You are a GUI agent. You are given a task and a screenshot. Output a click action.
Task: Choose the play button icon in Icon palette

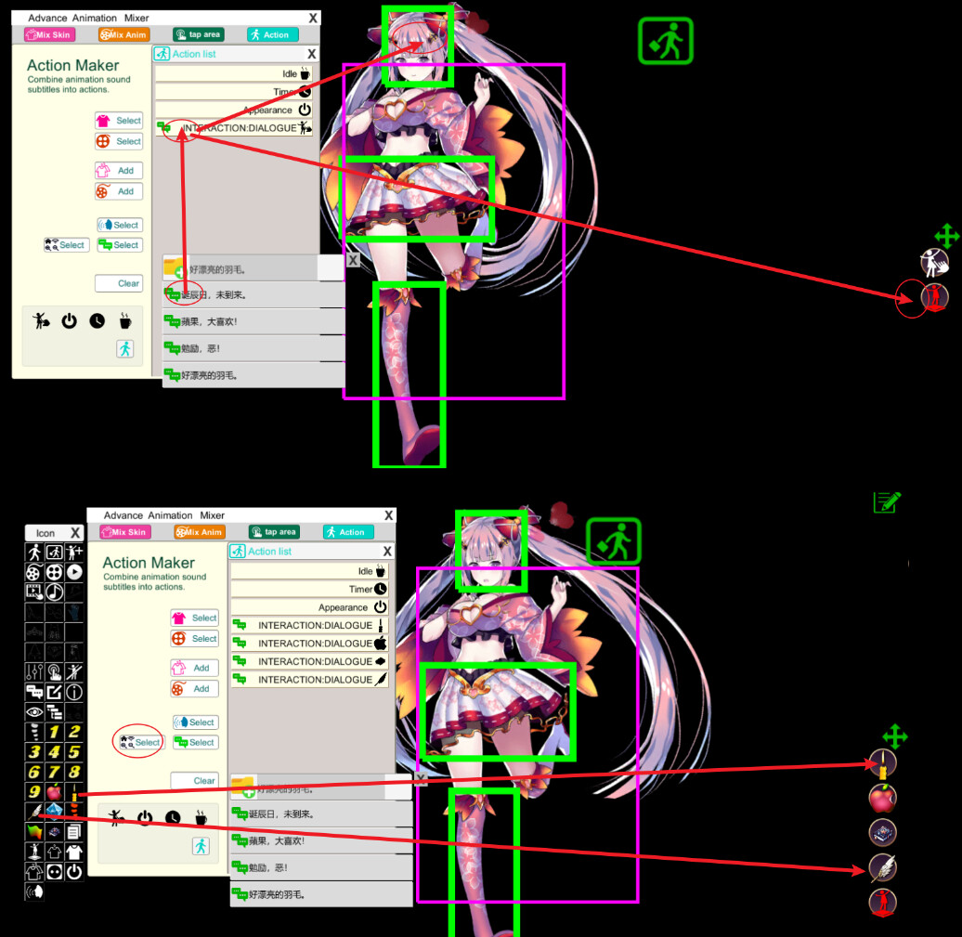74,572
